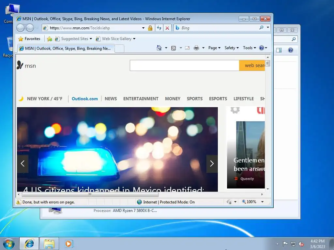Click the orange web search button
334x250 pixels.
252,65
